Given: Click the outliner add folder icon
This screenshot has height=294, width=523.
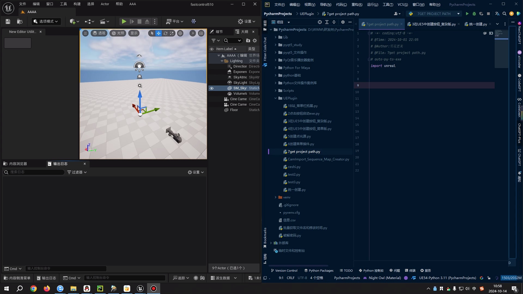Looking at the screenshot, I should tap(248, 41).
